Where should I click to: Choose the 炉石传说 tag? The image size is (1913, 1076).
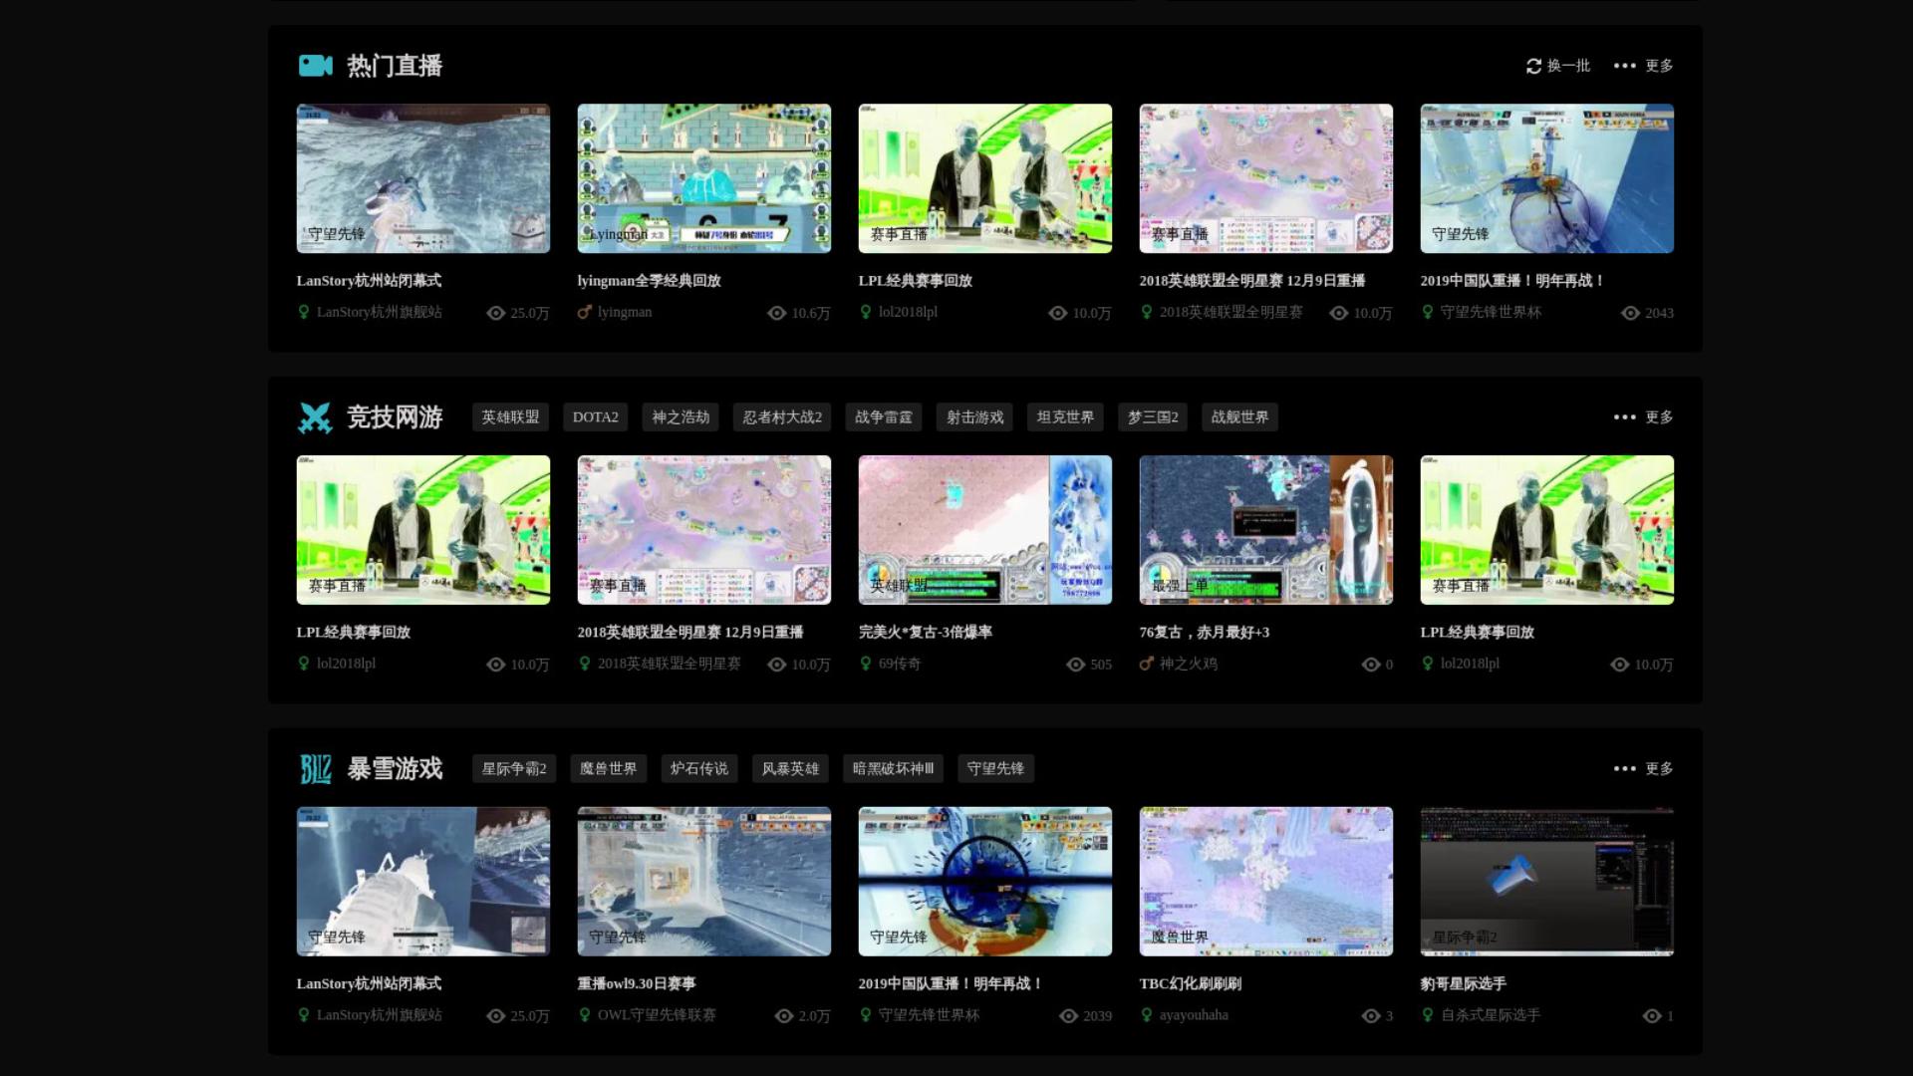click(699, 769)
